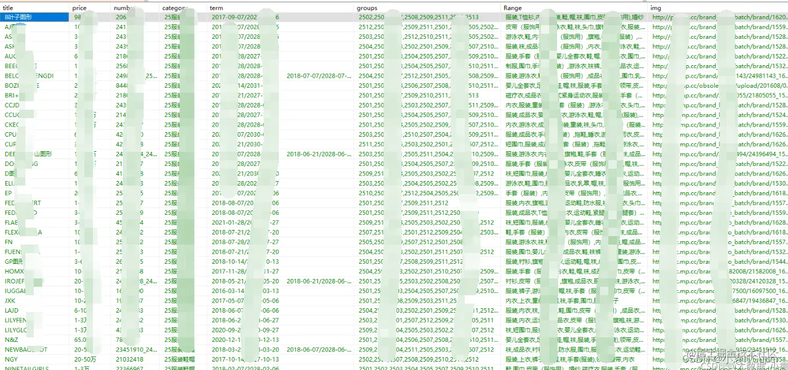Click img cell 143/24981143_16 in BELC row
788x370 pixels.
click(x=718, y=76)
